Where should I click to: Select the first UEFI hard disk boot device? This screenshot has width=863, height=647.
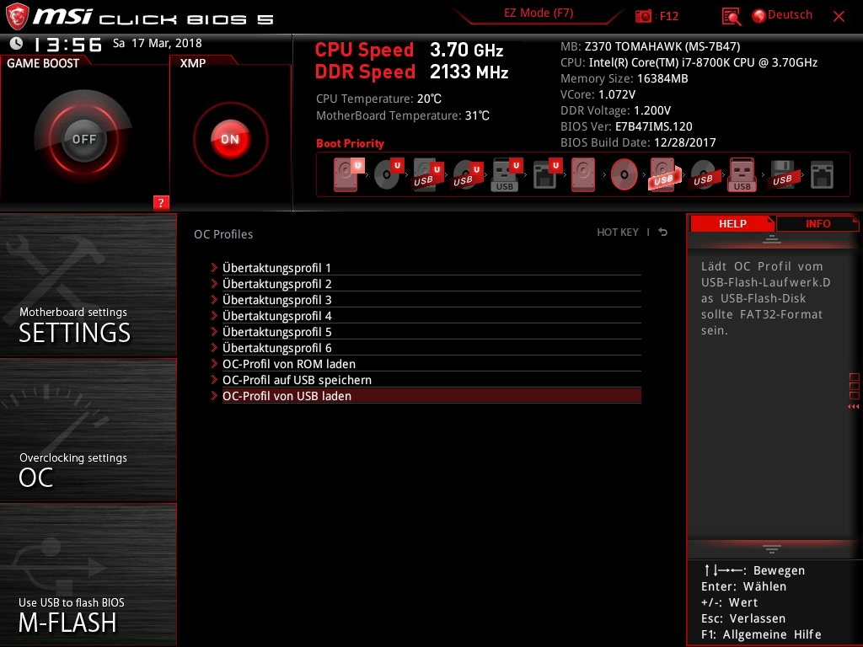346,175
